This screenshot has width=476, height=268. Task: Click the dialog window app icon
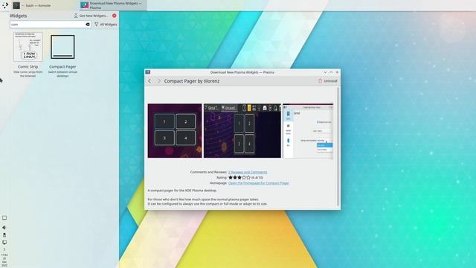point(148,72)
